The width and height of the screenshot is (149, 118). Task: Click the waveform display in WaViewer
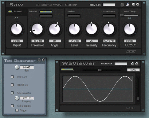tap(98, 89)
